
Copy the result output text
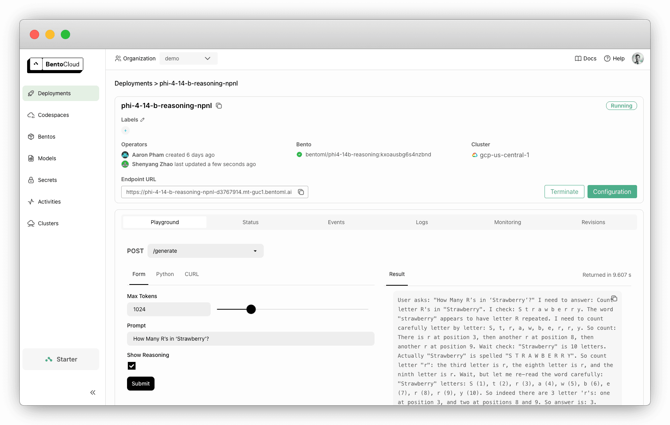[614, 298]
